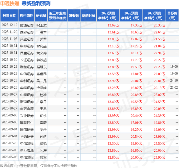The width and height of the screenshot is (179, 168).
Task: Click analyst name 扈世民
Action: pyautogui.click(x=41, y=74)
